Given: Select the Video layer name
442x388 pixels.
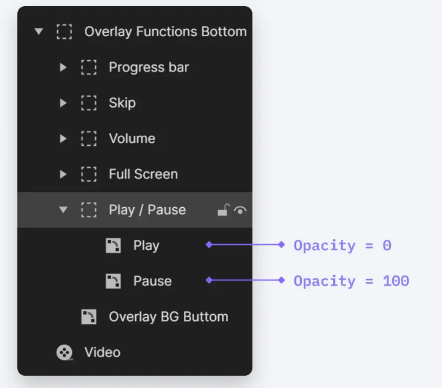Looking at the screenshot, I should coord(102,352).
